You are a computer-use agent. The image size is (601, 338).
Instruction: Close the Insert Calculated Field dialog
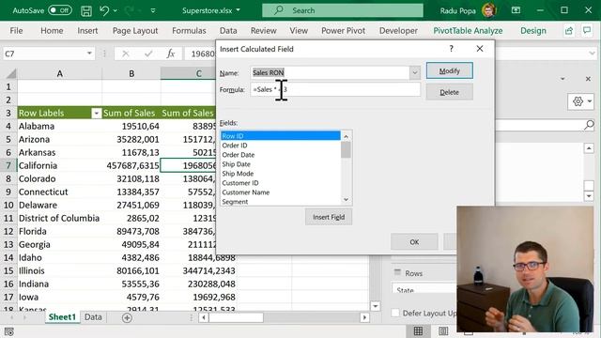point(480,49)
